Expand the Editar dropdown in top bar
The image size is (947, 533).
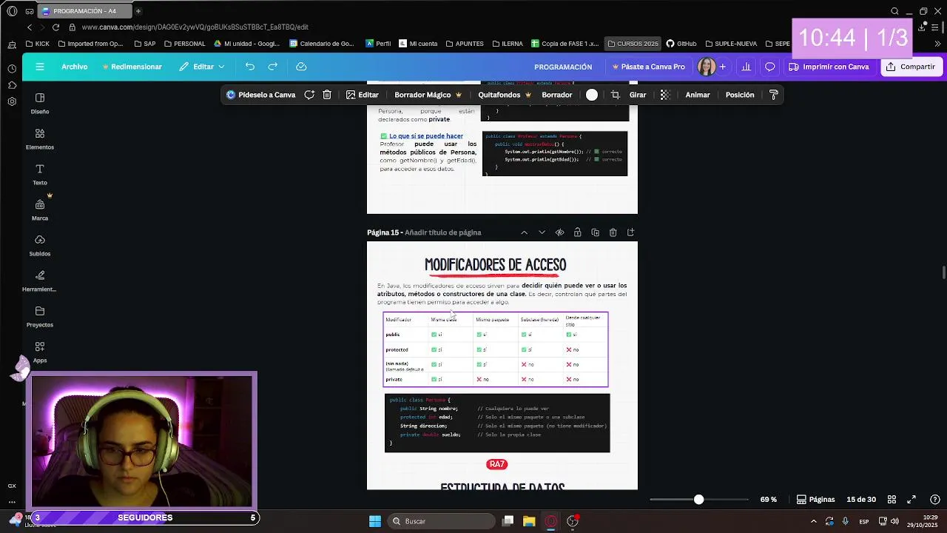pyautogui.click(x=202, y=67)
